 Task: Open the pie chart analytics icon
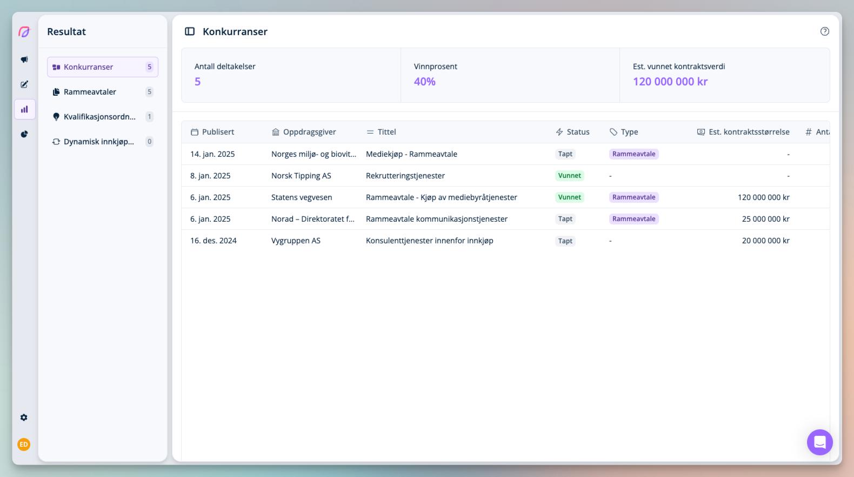pyautogui.click(x=24, y=134)
